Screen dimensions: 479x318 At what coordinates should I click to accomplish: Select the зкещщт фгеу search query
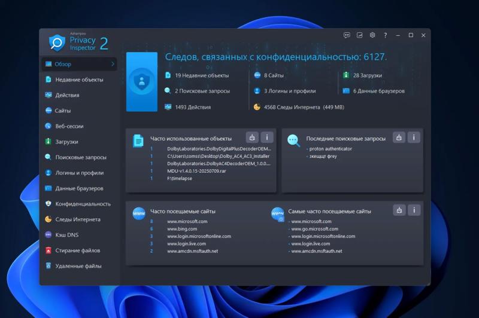[x=323, y=156]
